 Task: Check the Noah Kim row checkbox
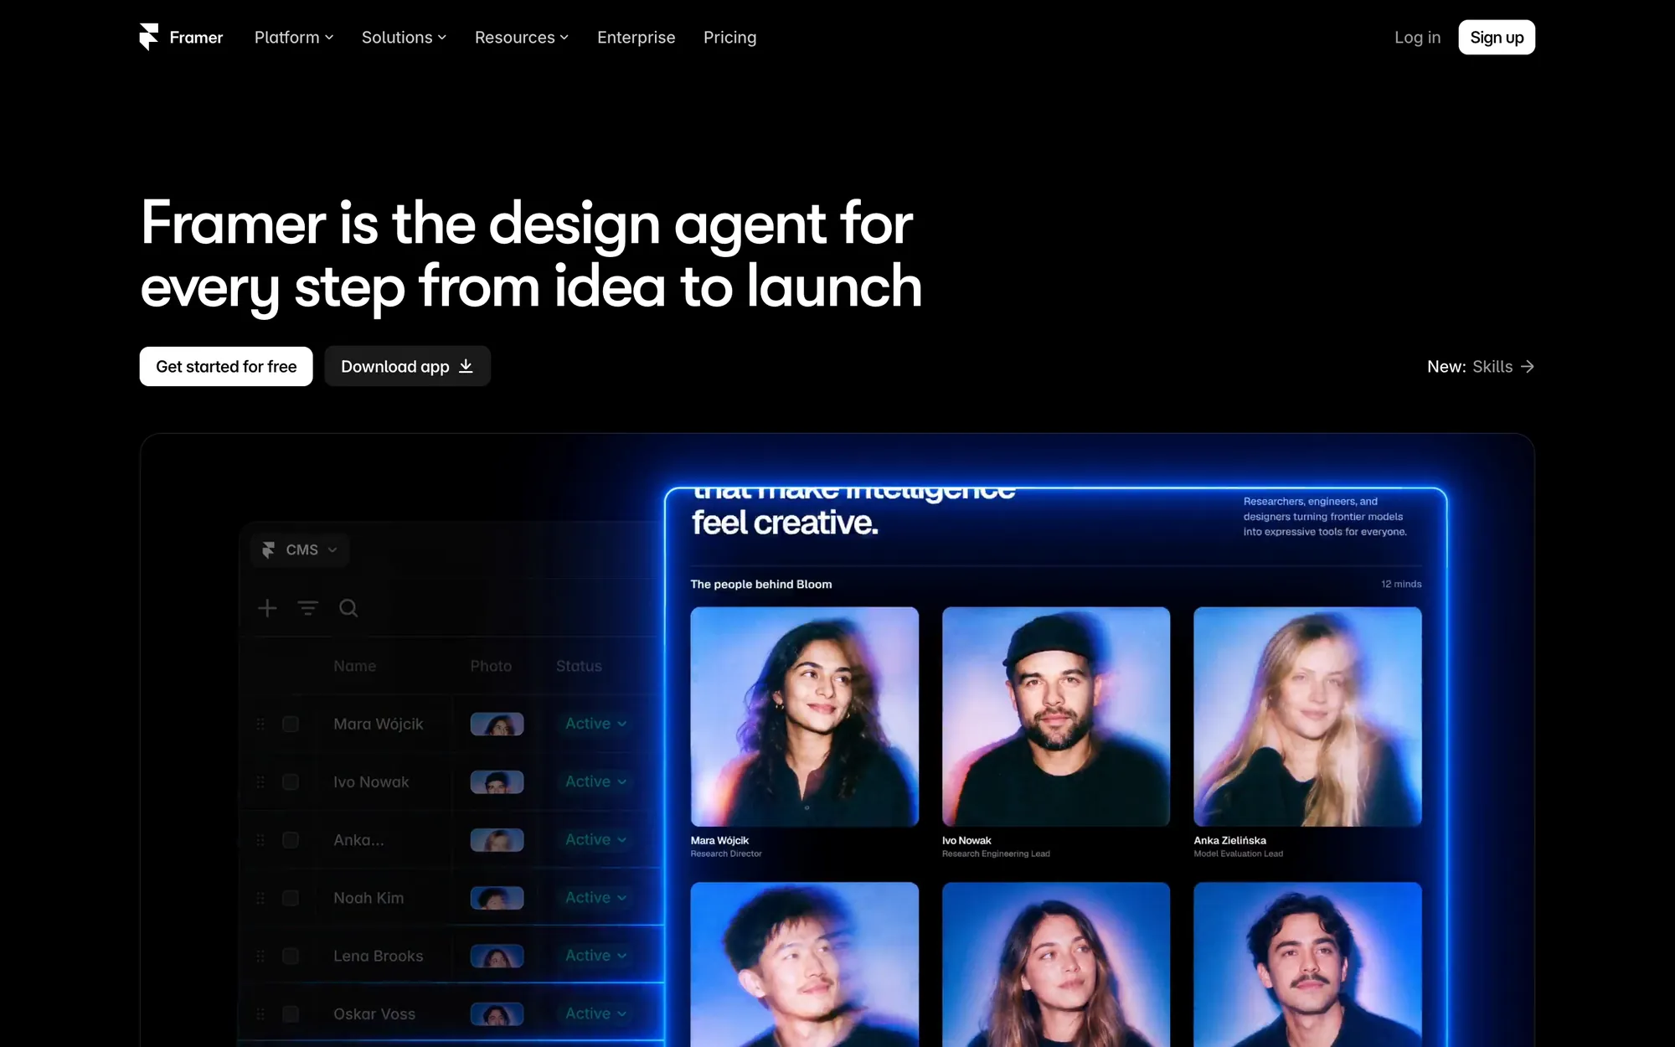pyautogui.click(x=291, y=898)
